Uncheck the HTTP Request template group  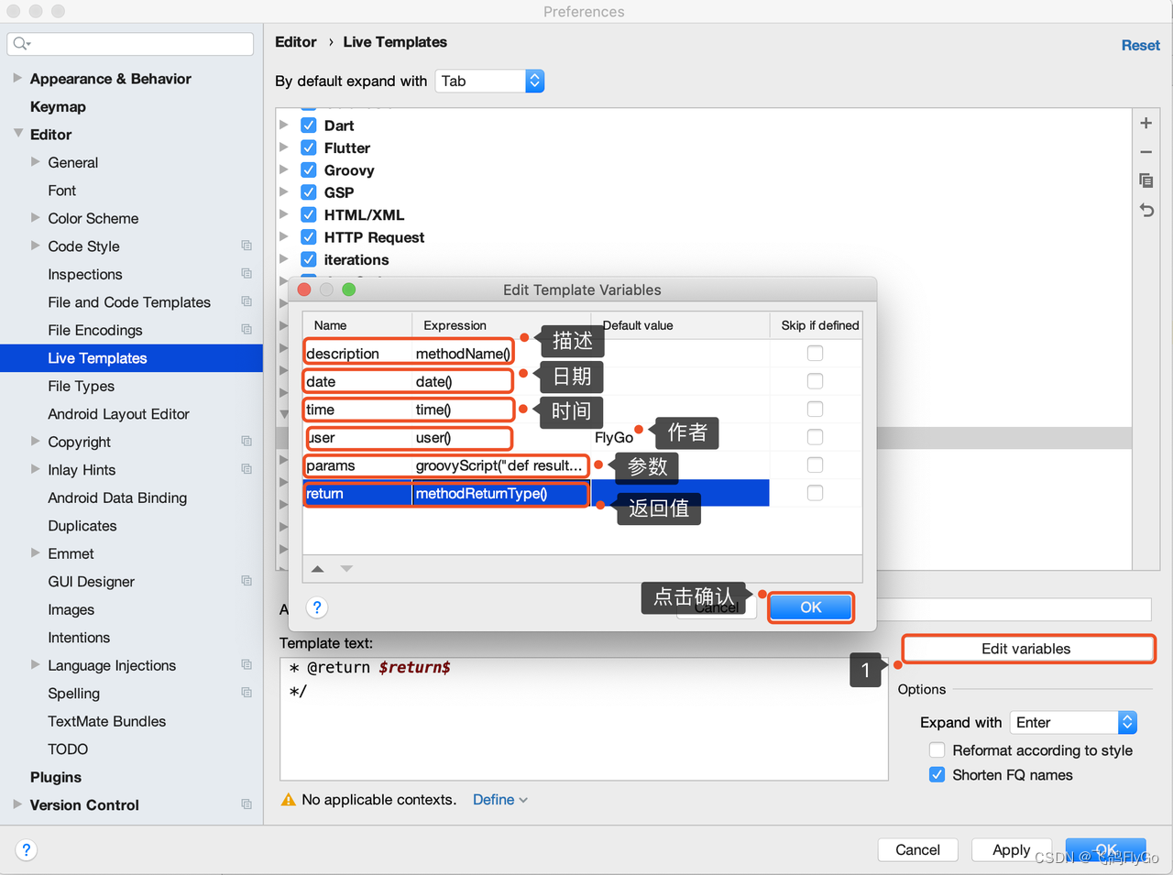pos(309,237)
